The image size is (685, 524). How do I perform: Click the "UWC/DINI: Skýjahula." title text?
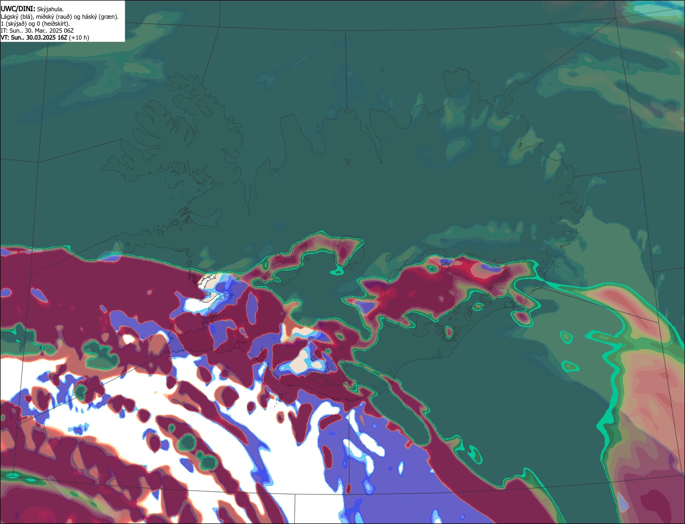(32, 9)
